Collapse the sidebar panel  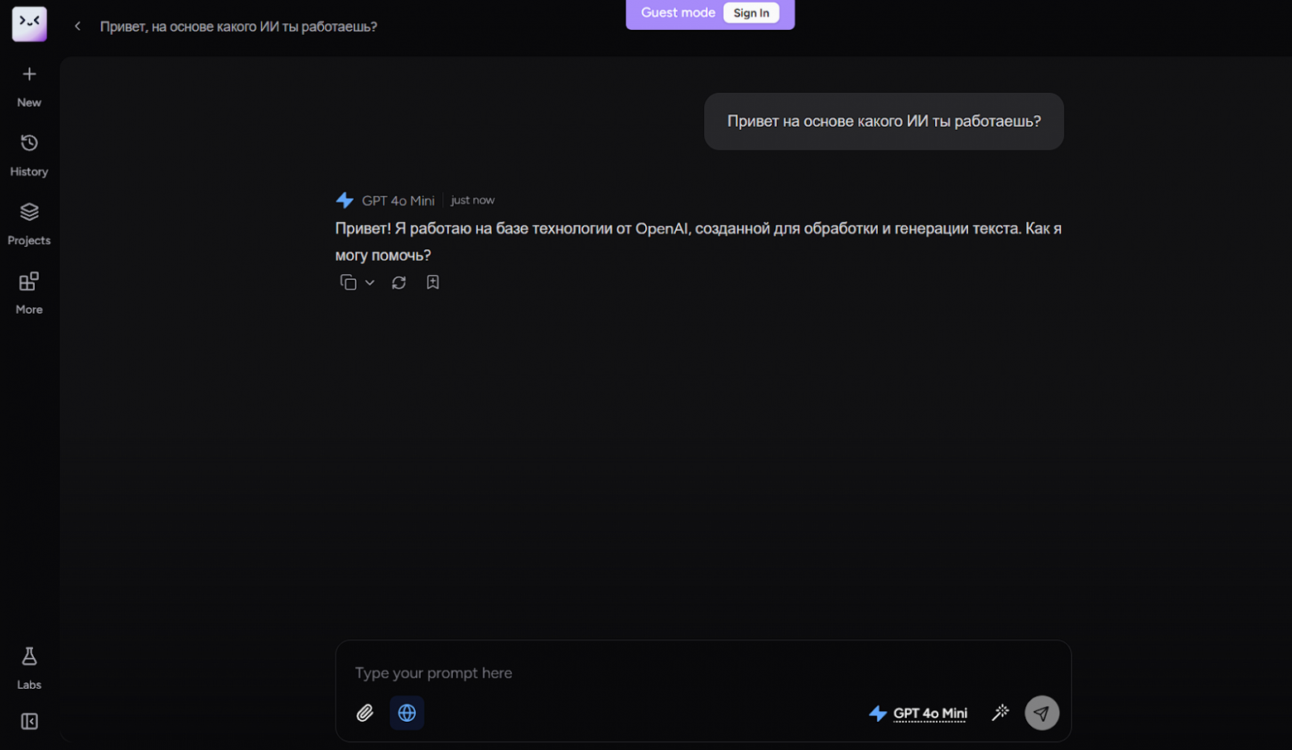pos(29,722)
